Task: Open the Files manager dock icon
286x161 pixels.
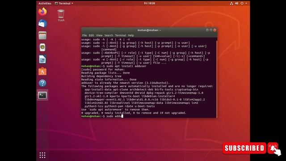Action: point(42,35)
